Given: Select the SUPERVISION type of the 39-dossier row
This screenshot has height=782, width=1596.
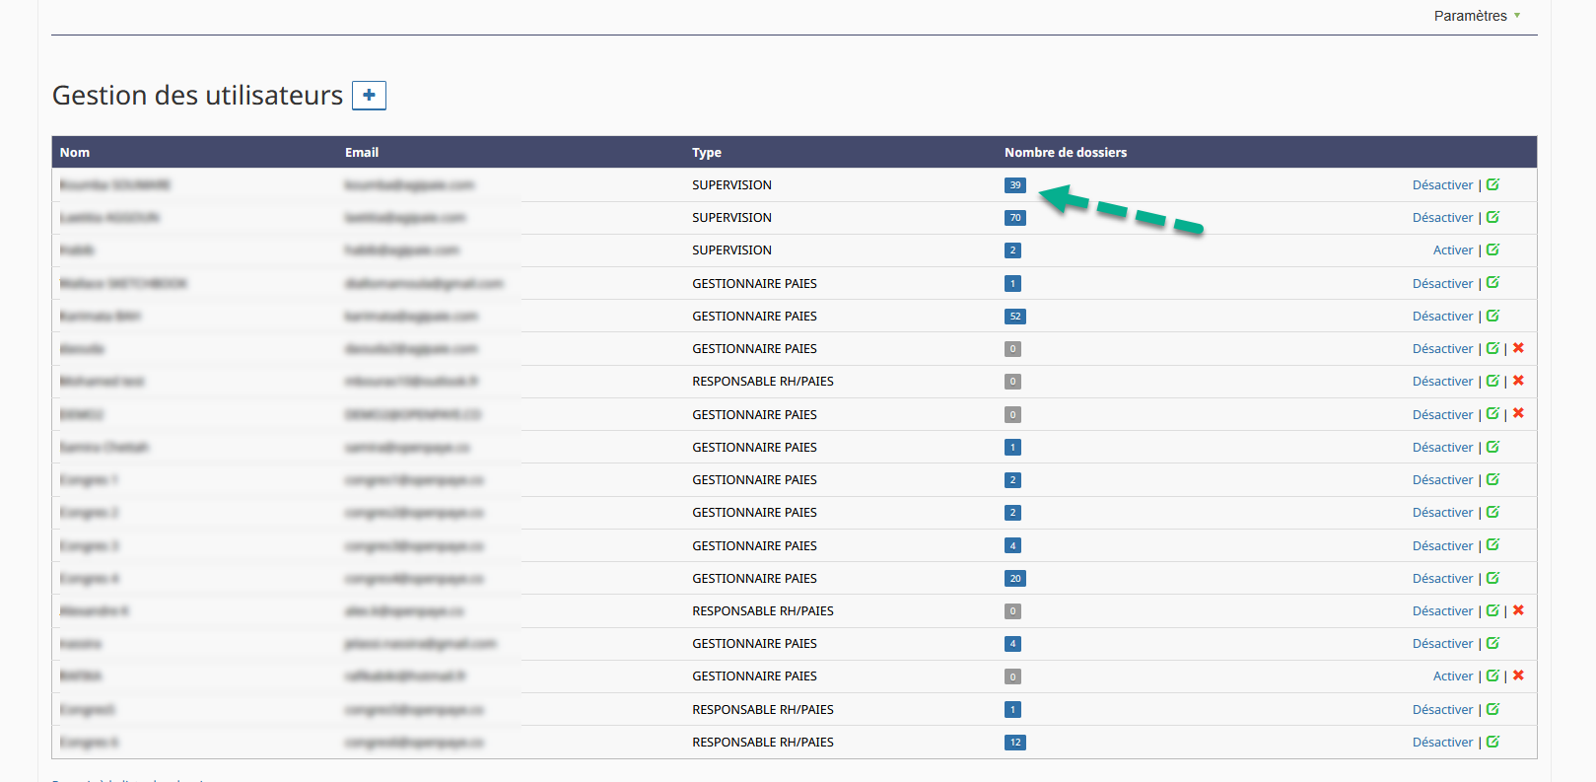Looking at the screenshot, I should [x=731, y=185].
